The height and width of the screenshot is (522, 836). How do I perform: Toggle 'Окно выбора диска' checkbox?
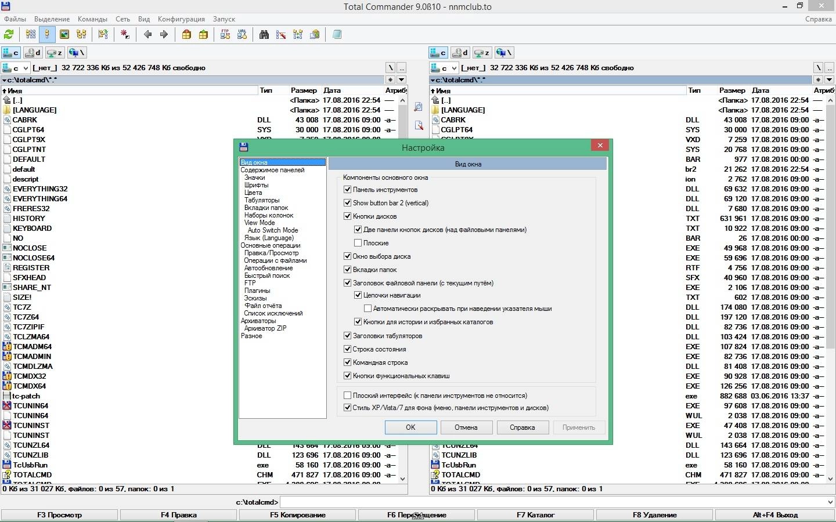coord(348,256)
